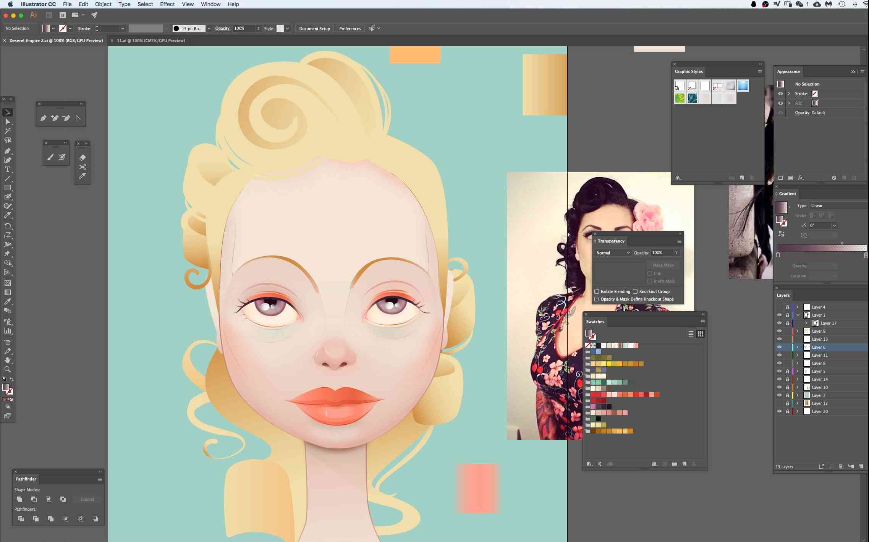Enable Isolate Blending checkbox
The image size is (869, 542).
pyautogui.click(x=596, y=291)
